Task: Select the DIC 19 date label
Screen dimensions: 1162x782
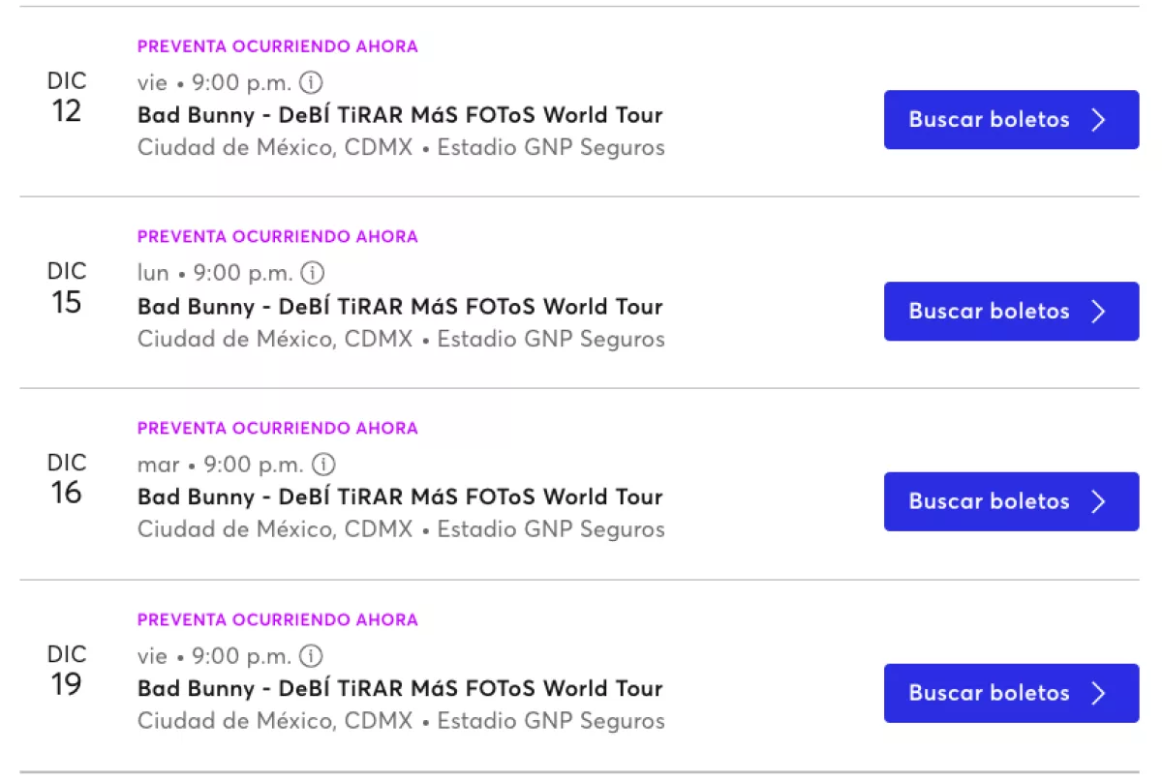Action: [66, 669]
